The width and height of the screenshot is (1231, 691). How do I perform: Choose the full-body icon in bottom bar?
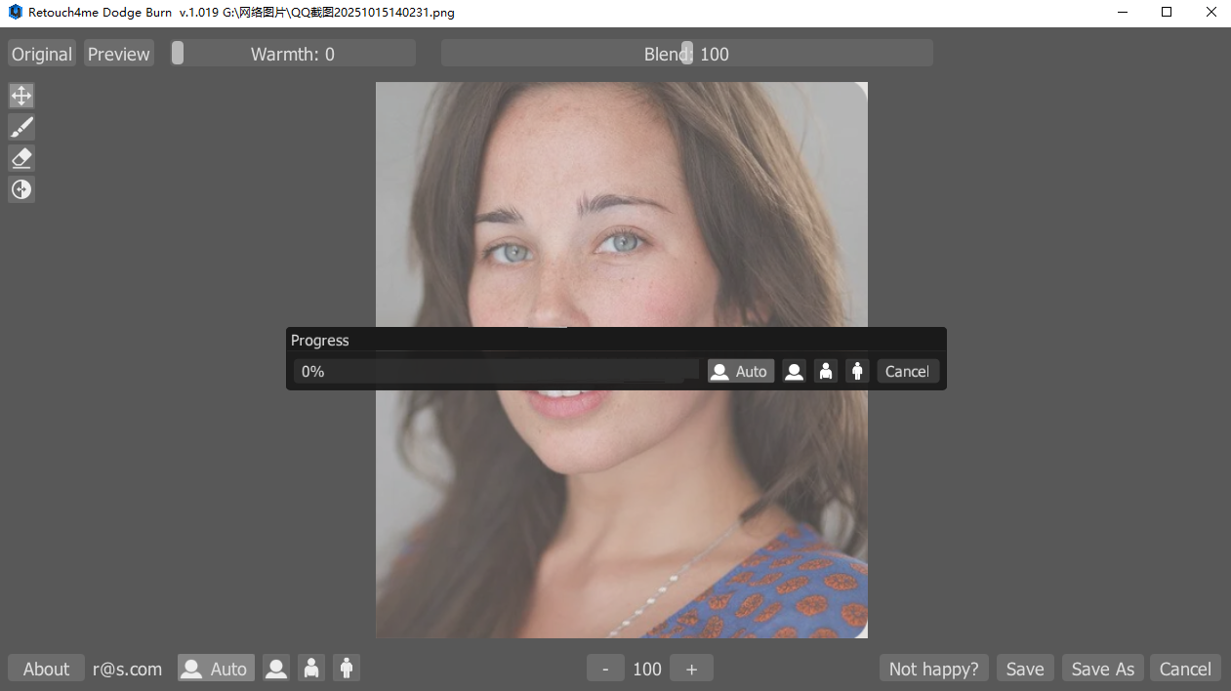point(346,669)
